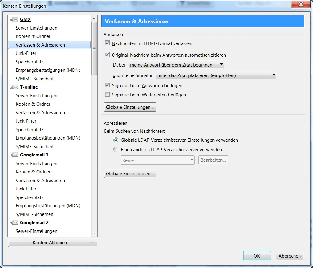
Task: Toggle Original-Nachricht beim Antworten automatisch zitieren
Action: tap(107, 55)
